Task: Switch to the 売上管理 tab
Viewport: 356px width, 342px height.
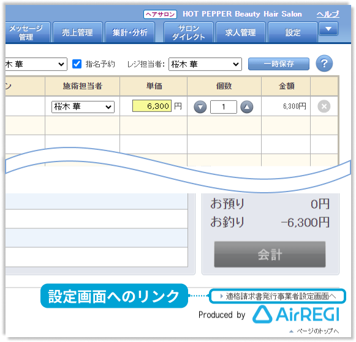Action: tap(78, 32)
